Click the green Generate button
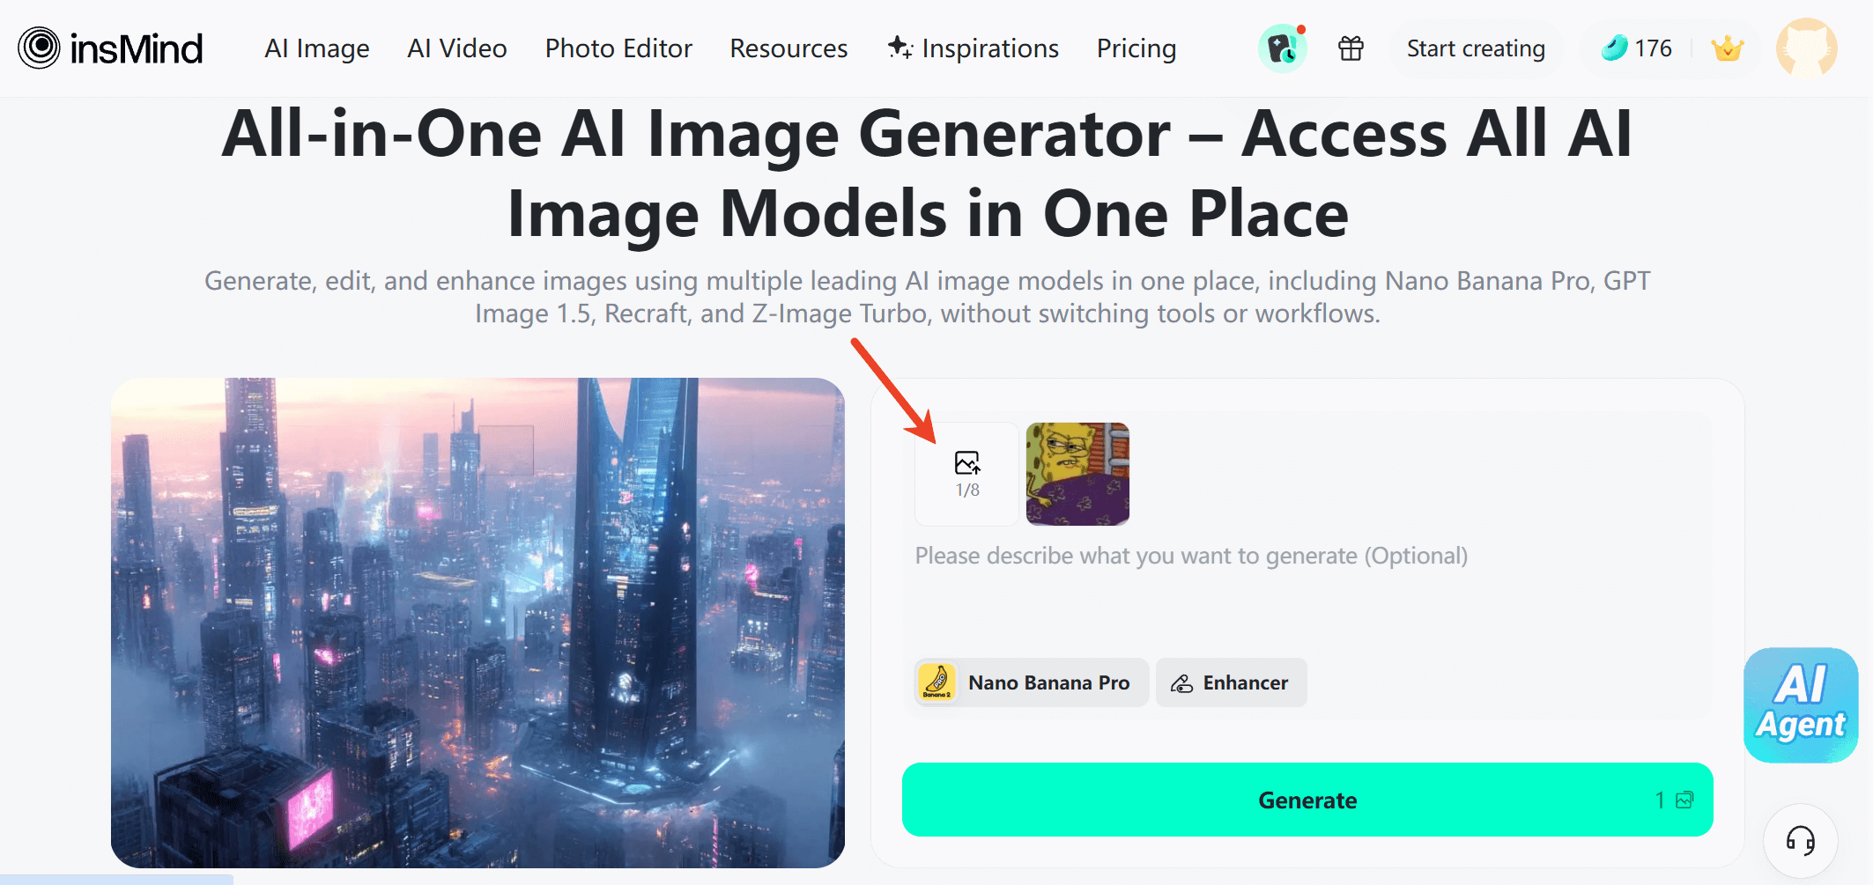Screen dimensions: 1873x885 (1307, 800)
